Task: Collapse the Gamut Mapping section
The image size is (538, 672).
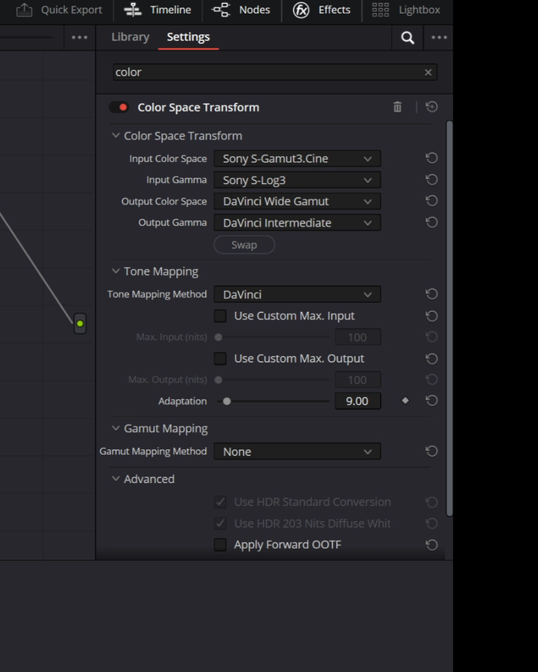Action: [x=115, y=428]
